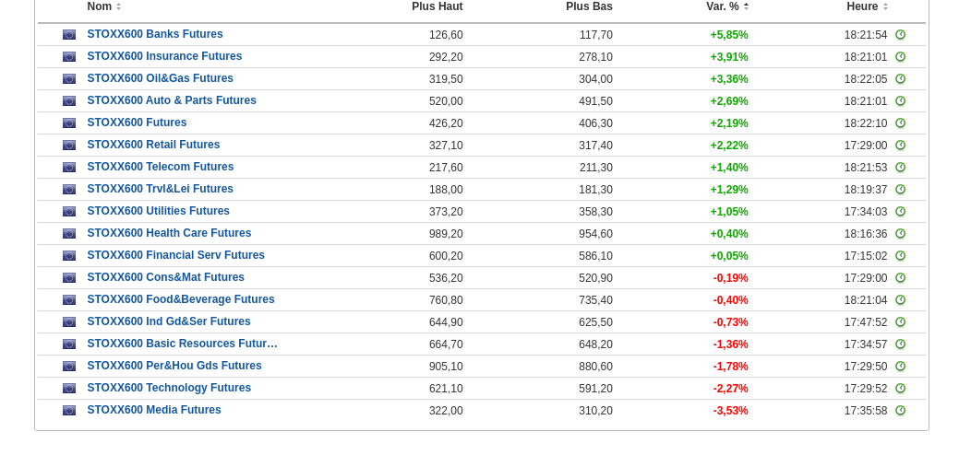Open the STOXX600 Basic Resources Futures link
This screenshot has width=959, height=455.
click(182, 344)
